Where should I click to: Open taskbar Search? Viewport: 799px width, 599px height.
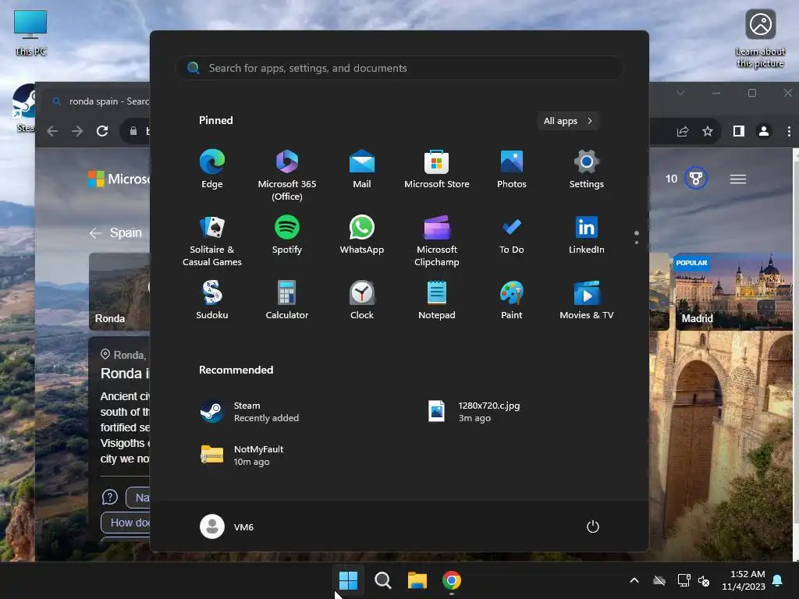point(382,580)
